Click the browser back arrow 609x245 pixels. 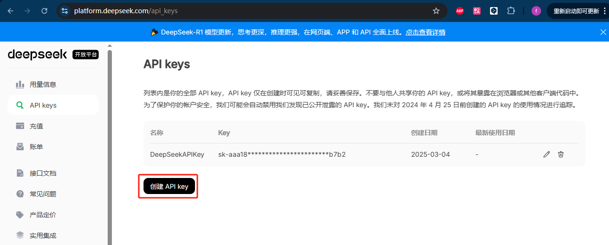pyautogui.click(x=10, y=11)
